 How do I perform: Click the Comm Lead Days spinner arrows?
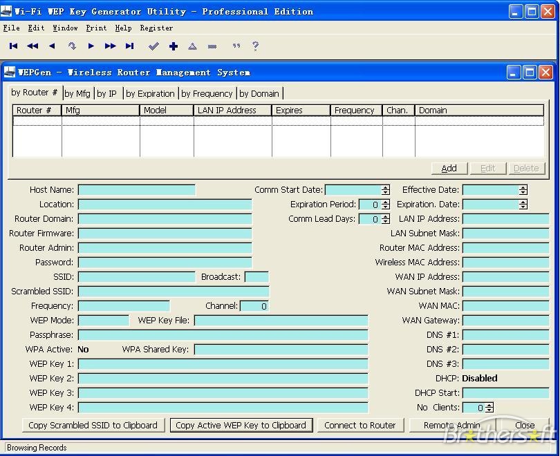coord(385,219)
